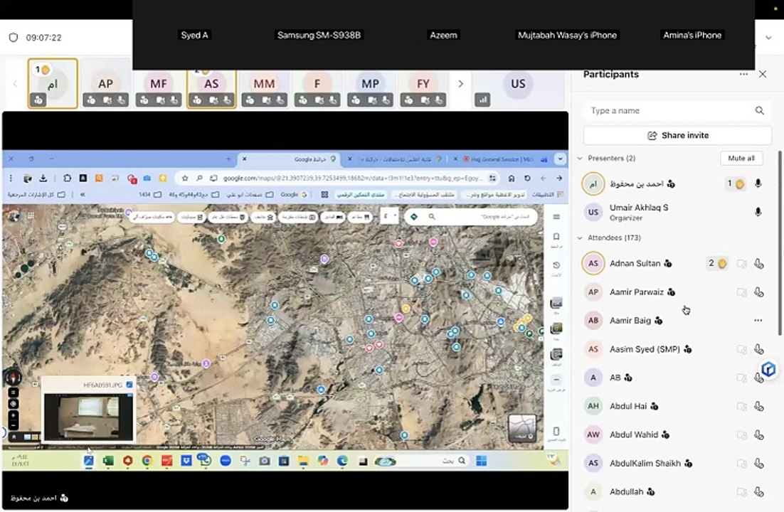784x512 pixels.
Task: Open the HF6A0591.JPG photo thumbnail on map
Action: coord(88,417)
